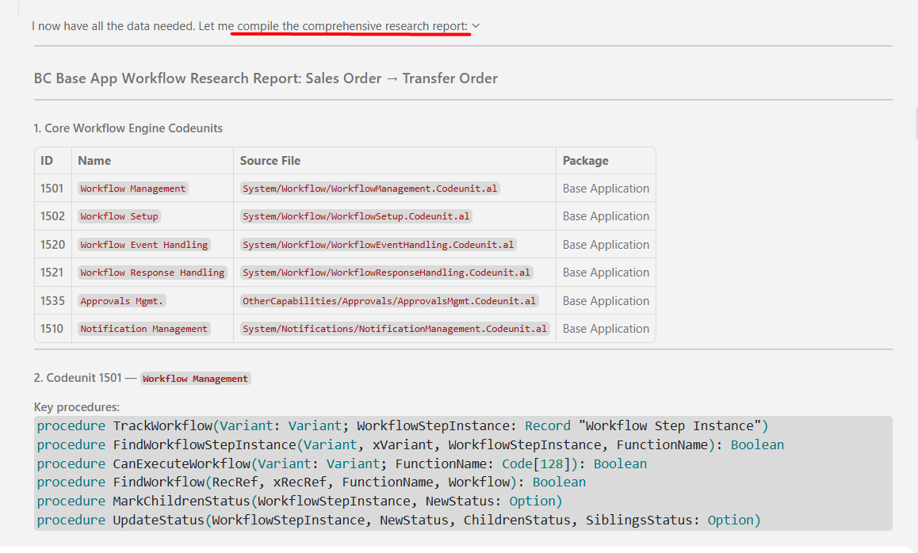Click 'System/Workflow/WorkflowResponseHandling.Codeunit.al' path

386,272
